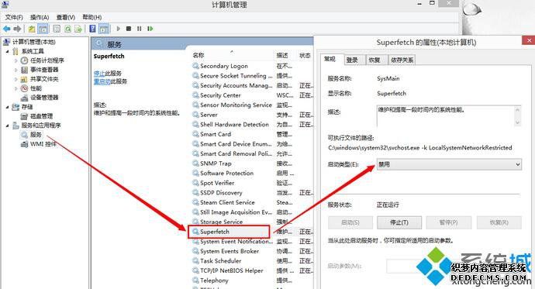Sort services by 状态 column header
This screenshot has width=535, height=289.
(305, 55)
